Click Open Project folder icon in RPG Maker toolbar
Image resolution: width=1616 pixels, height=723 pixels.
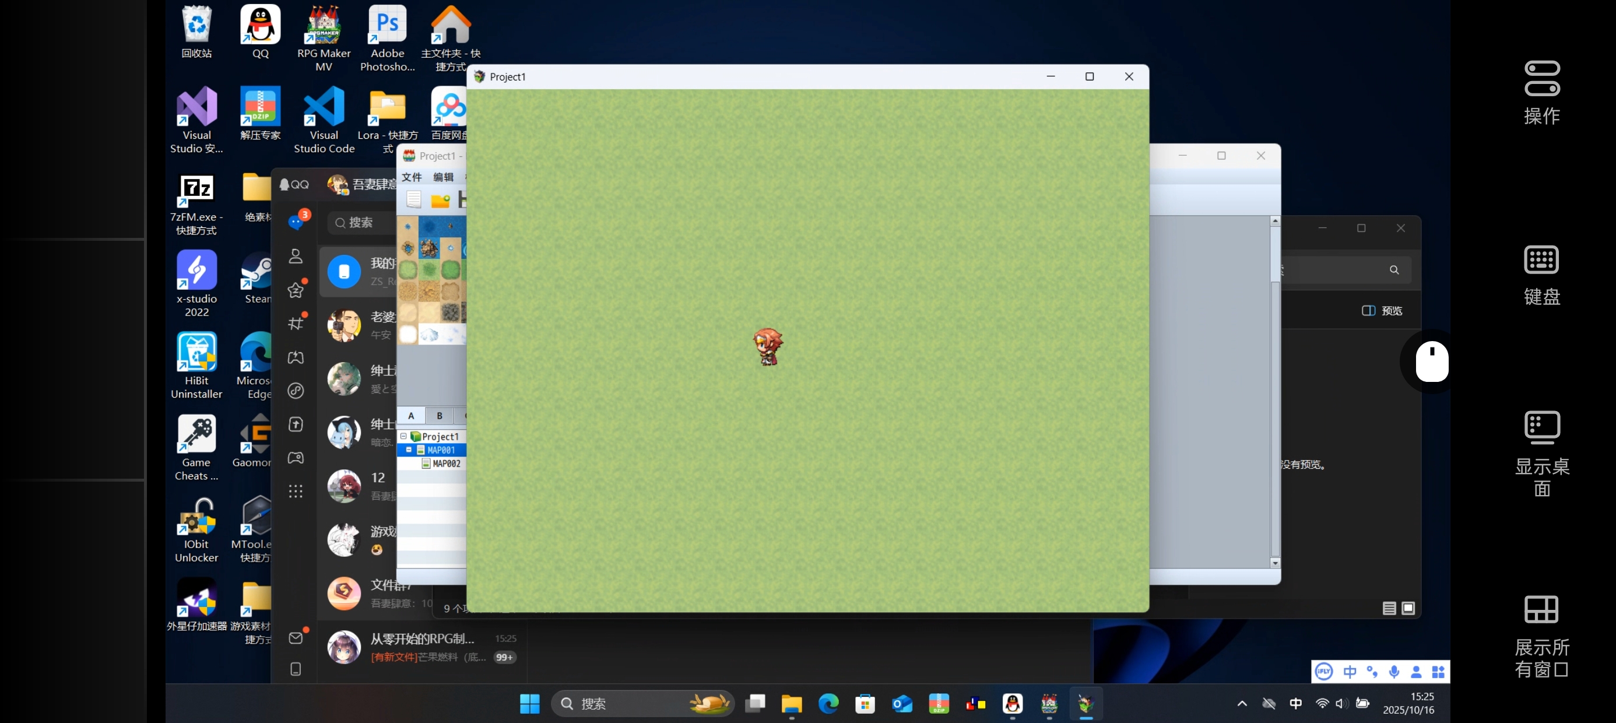(440, 200)
